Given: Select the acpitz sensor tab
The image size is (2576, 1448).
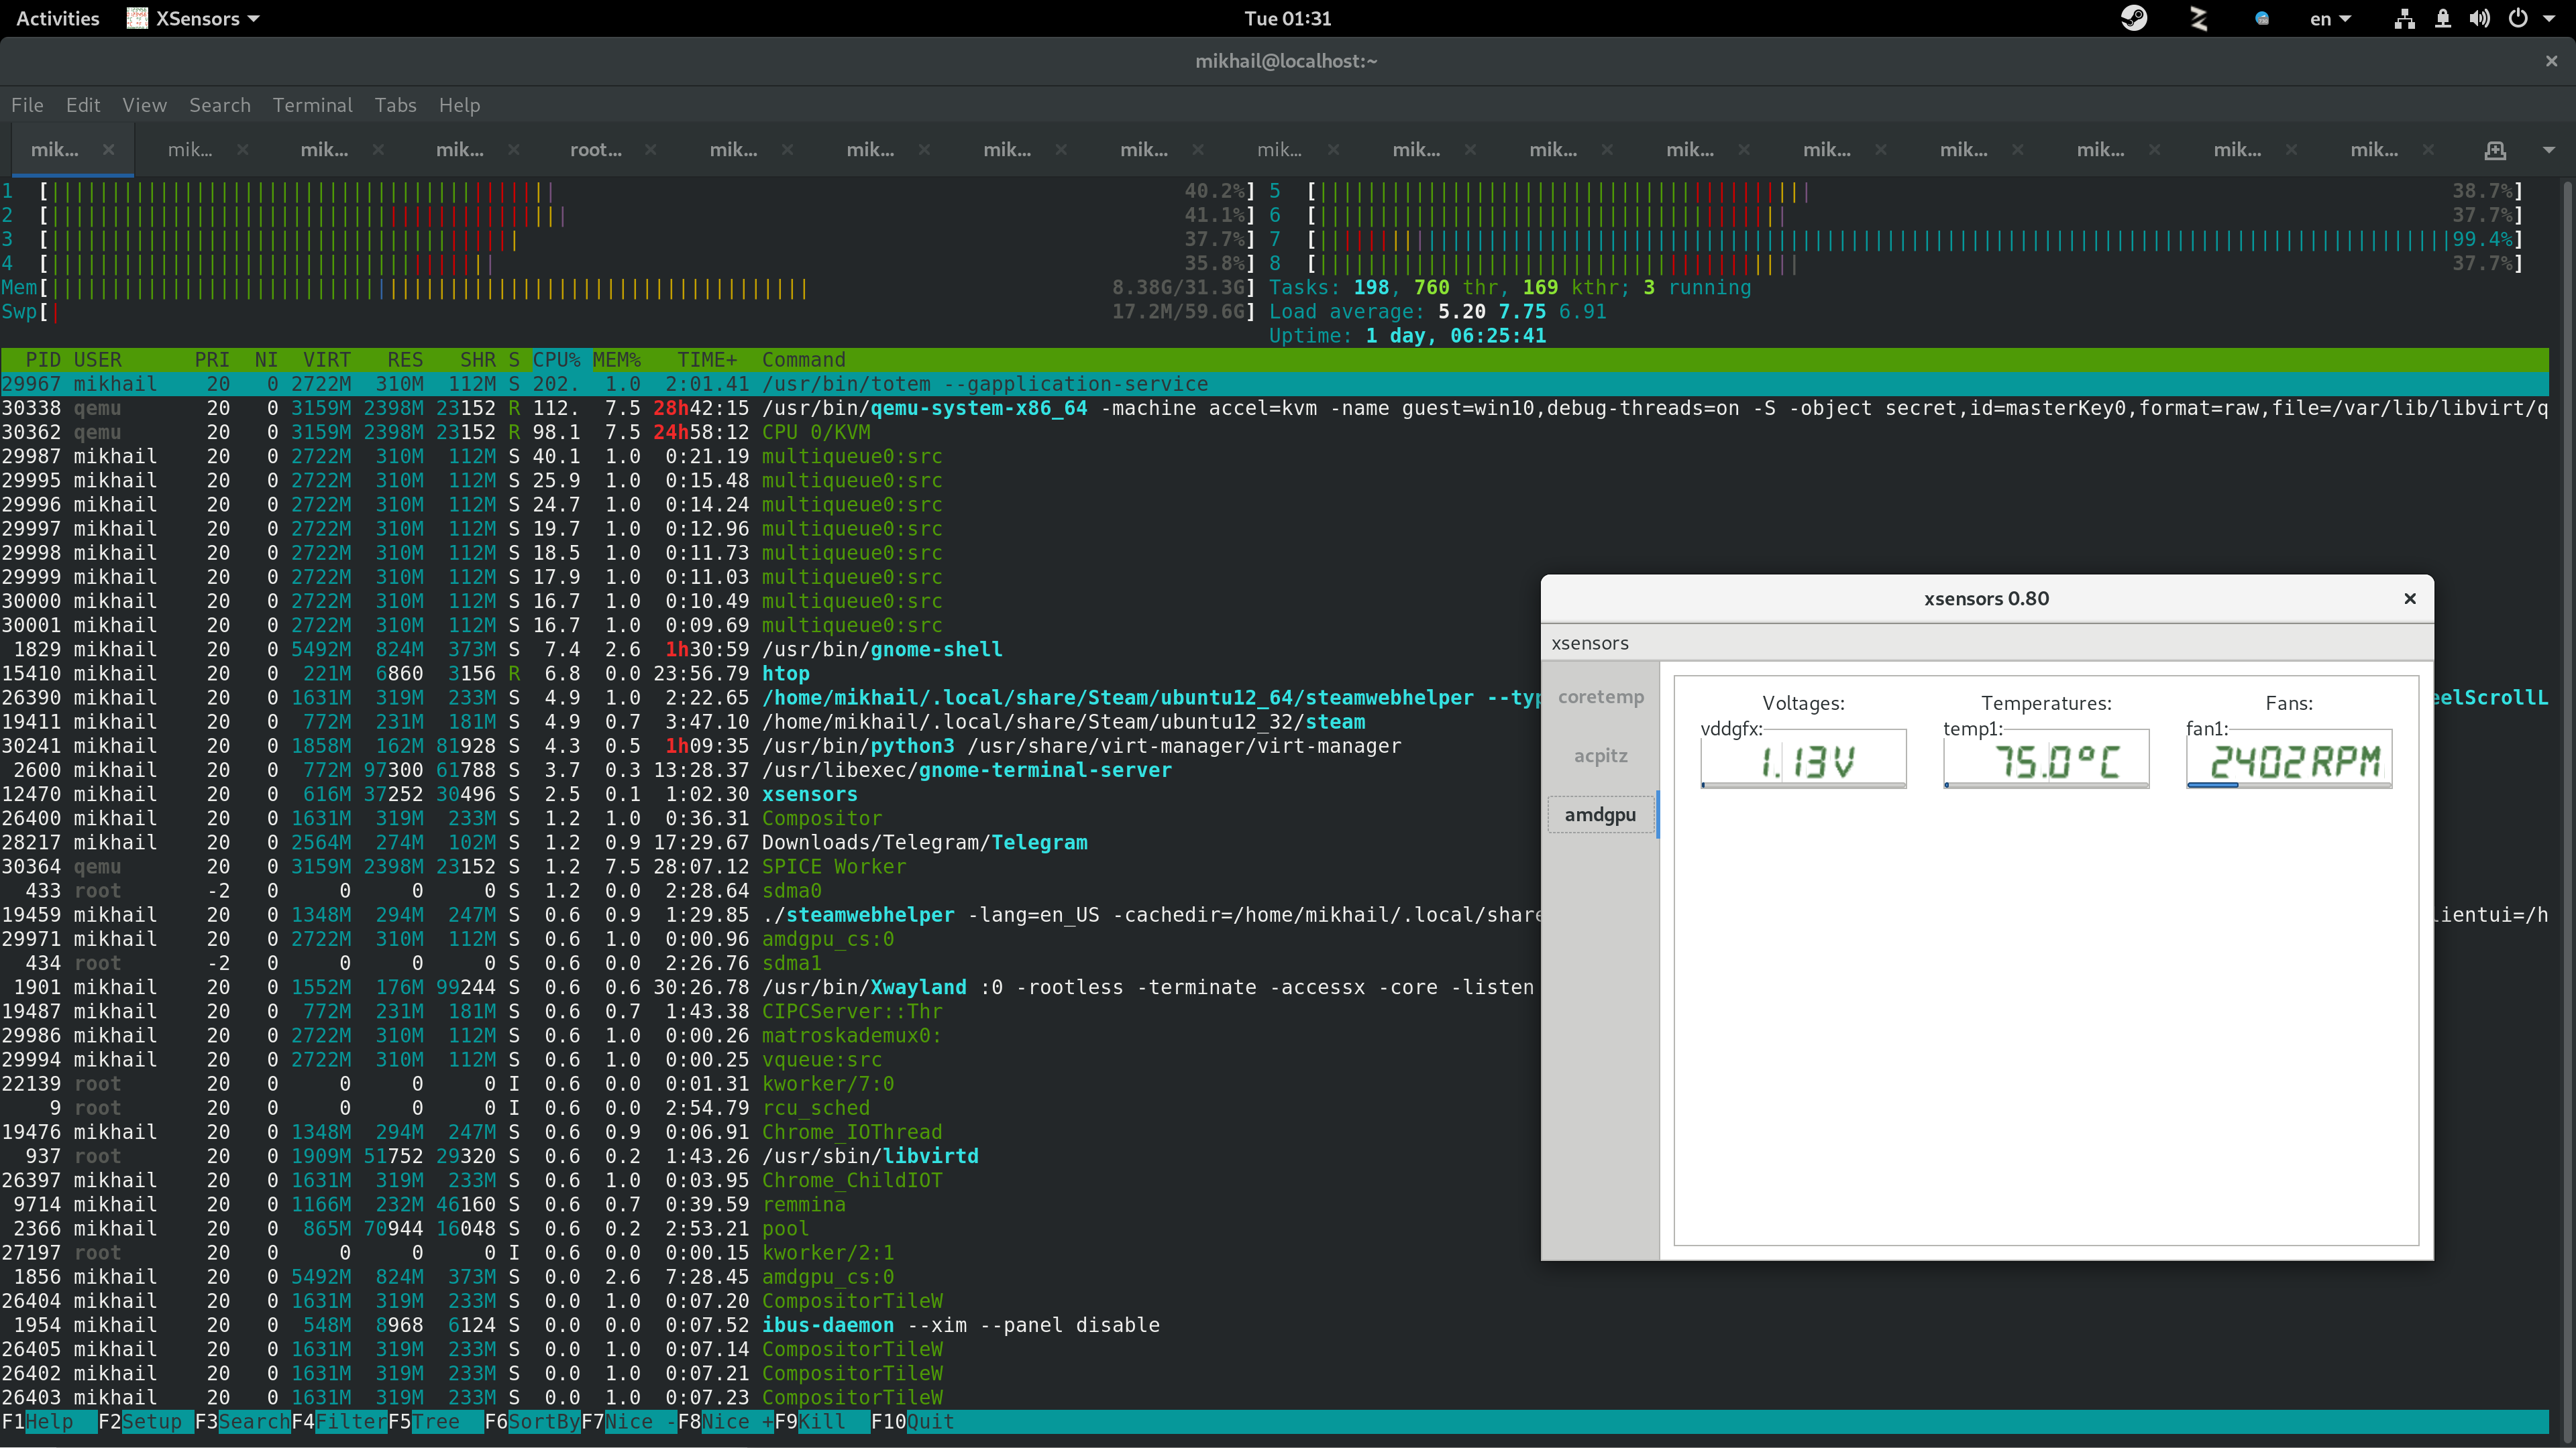Looking at the screenshot, I should coord(1600,756).
